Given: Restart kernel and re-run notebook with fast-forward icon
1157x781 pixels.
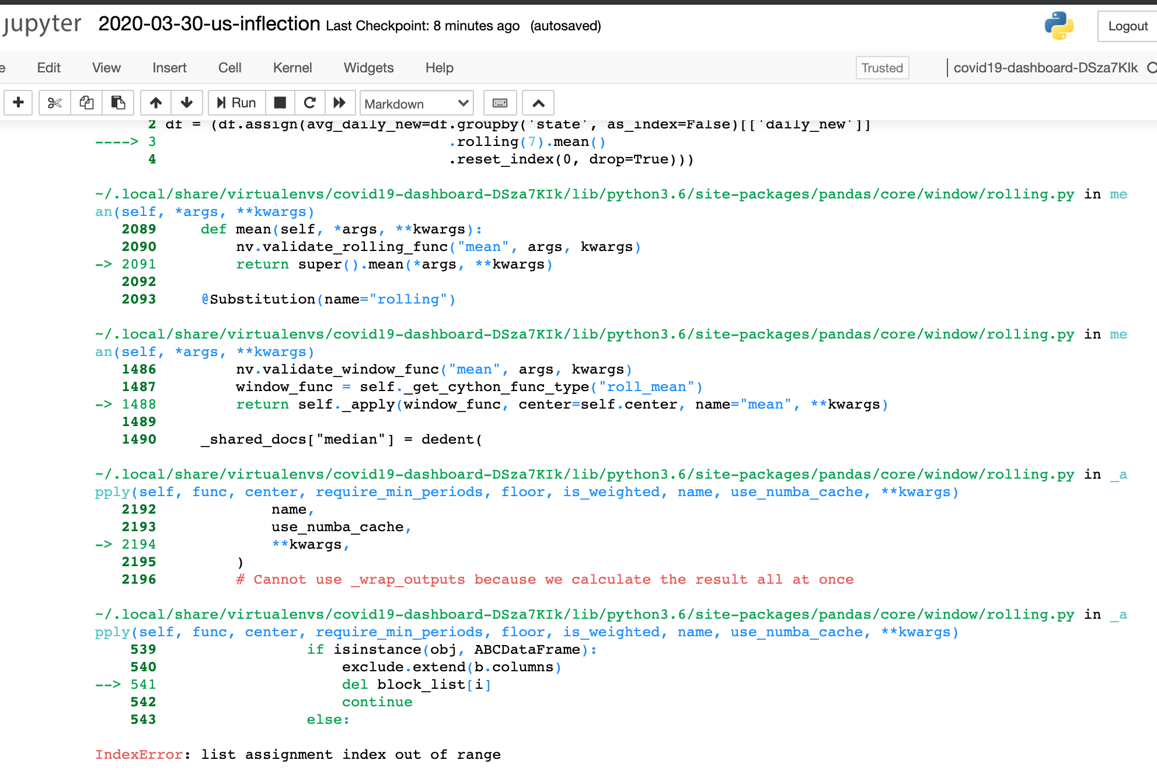Looking at the screenshot, I should [340, 103].
